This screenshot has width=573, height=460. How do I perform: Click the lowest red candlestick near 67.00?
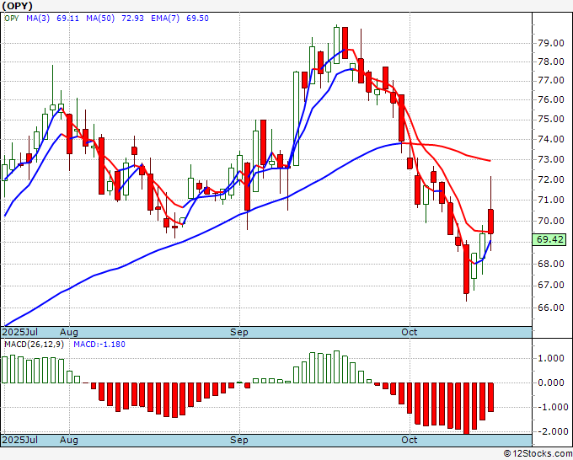pyautogui.click(x=466, y=269)
